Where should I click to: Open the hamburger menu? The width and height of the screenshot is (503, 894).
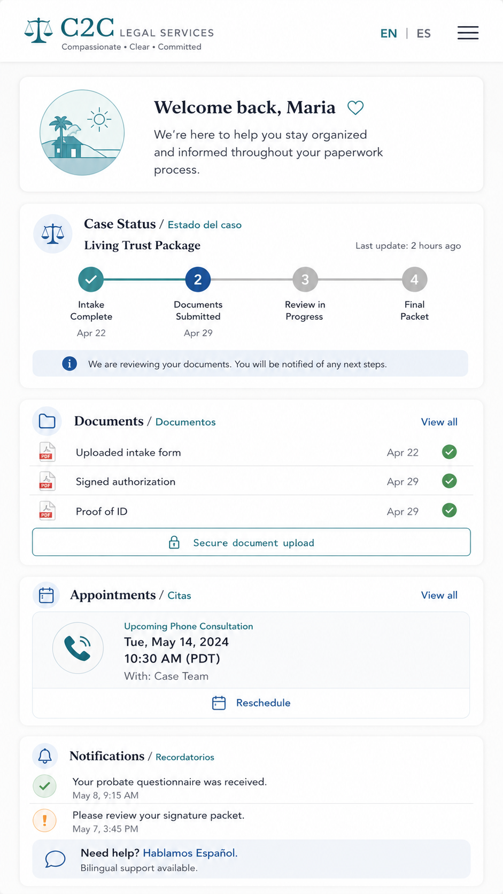pos(468,33)
